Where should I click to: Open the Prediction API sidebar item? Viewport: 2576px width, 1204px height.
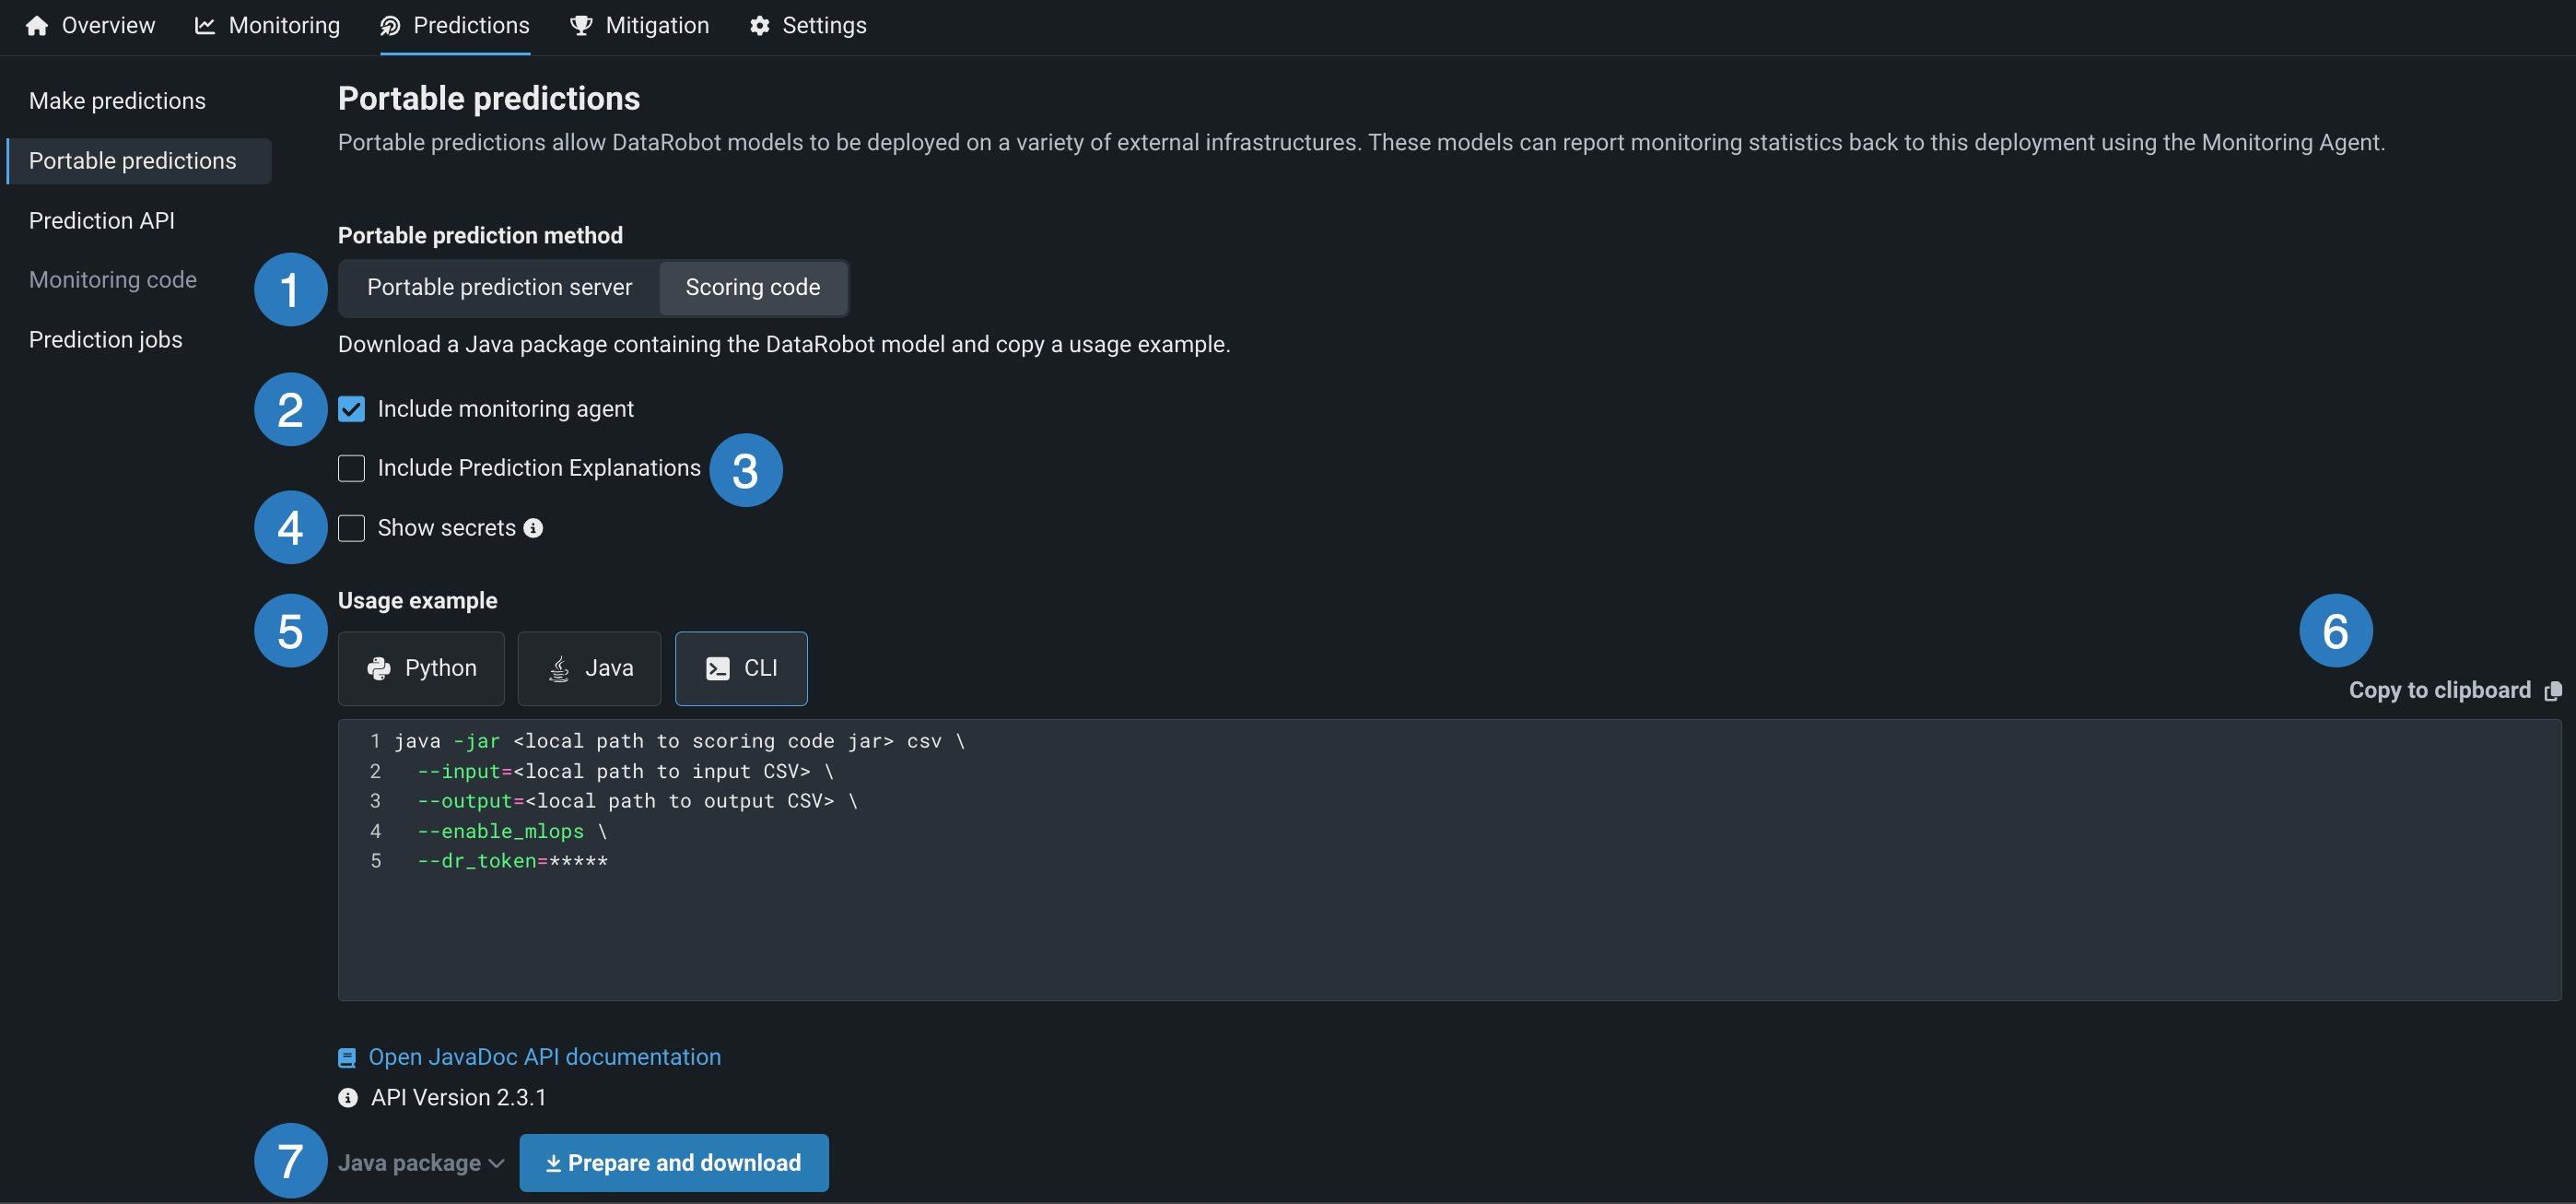pos(102,220)
